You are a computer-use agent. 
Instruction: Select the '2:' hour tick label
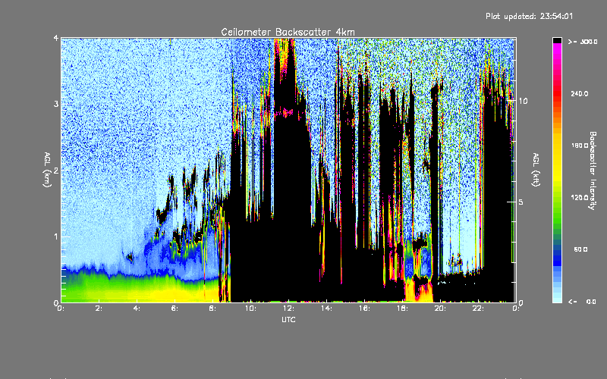pyautogui.click(x=99, y=309)
